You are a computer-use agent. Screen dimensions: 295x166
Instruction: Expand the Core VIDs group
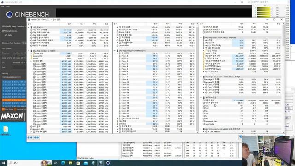(31, 53)
